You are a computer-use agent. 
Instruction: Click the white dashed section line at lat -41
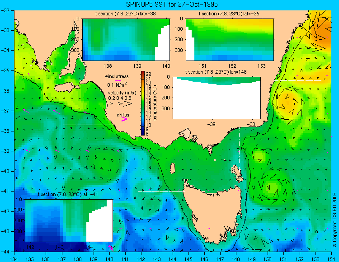(161, 191)
